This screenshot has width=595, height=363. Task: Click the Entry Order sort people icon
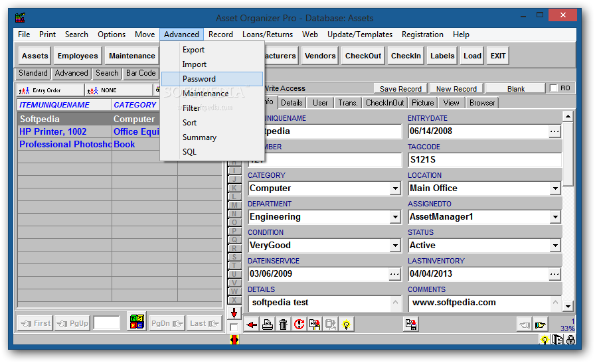click(25, 91)
